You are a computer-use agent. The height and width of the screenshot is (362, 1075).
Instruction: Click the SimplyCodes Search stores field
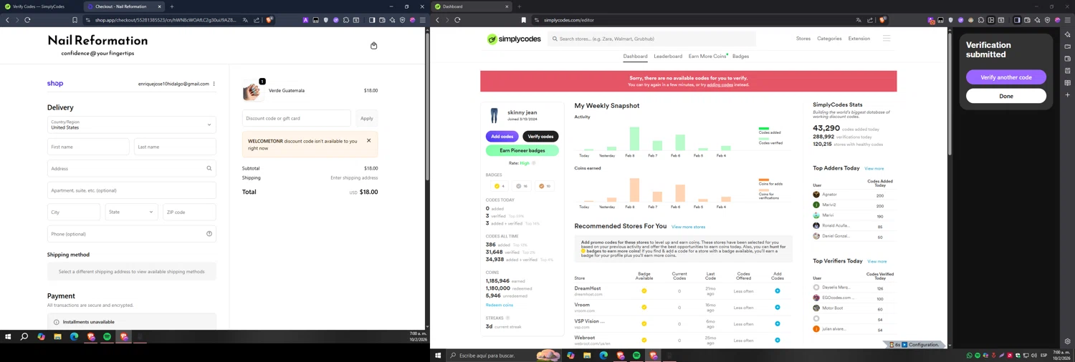[652, 39]
